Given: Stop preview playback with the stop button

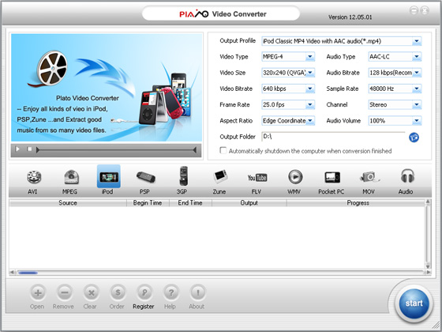Looking at the screenshot, I should 29,149.
